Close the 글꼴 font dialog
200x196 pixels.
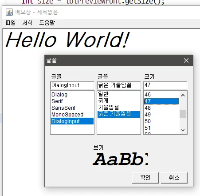point(186,60)
